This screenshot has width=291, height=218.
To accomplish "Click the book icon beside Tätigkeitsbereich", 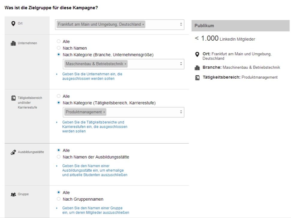I will coord(13,97).
